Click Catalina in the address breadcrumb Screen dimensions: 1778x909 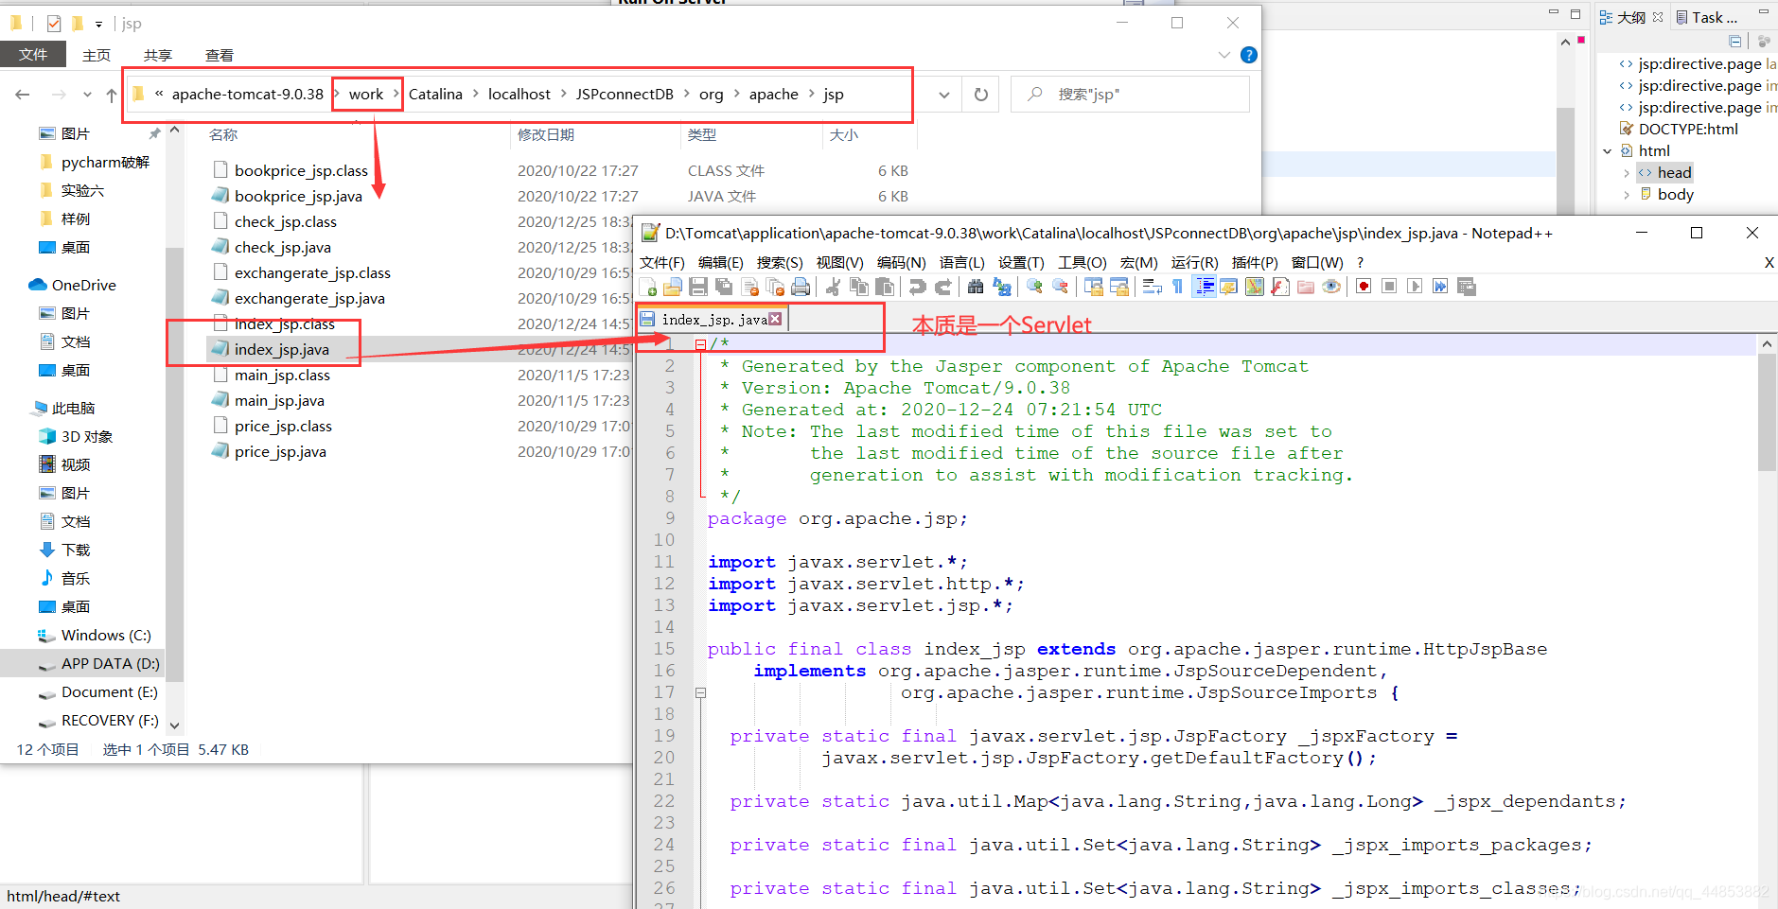(435, 95)
